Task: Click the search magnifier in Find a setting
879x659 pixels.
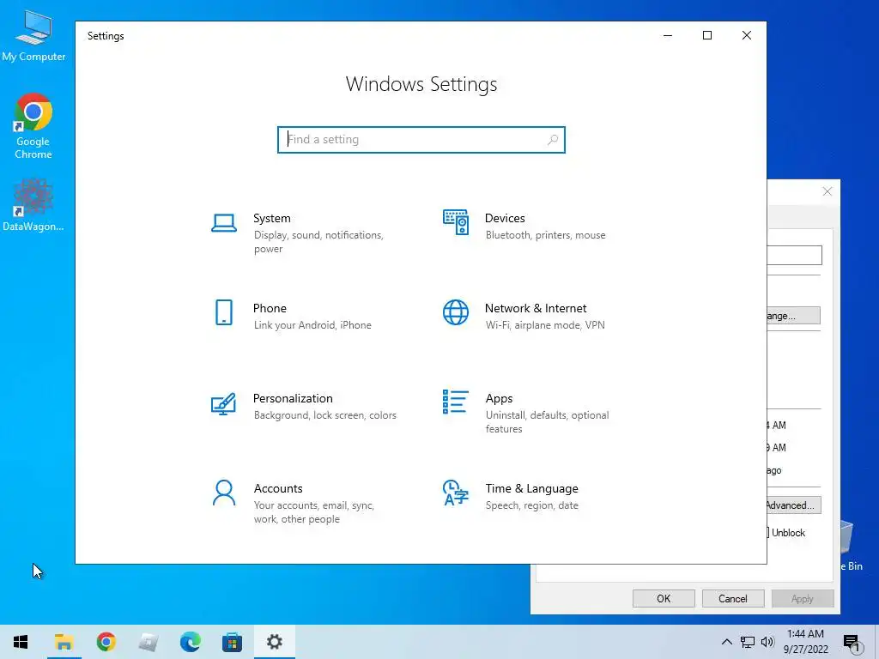Action: (x=552, y=140)
